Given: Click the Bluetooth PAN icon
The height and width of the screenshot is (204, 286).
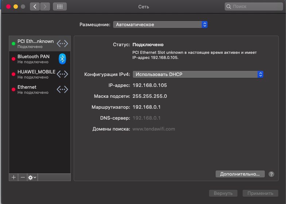Looking at the screenshot, I should coord(62,59).
